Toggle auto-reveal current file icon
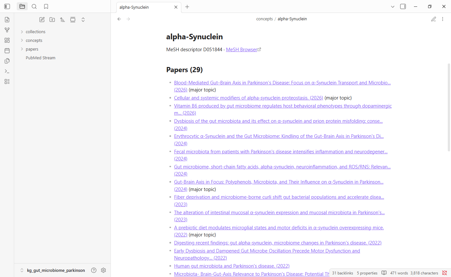 coord(73,20)
